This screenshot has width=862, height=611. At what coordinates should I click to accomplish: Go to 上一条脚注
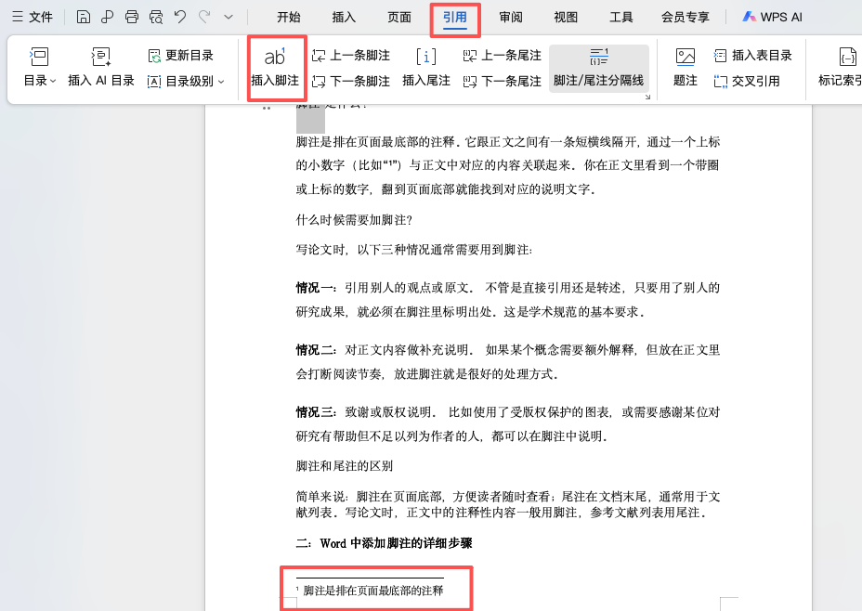(351, 56)
